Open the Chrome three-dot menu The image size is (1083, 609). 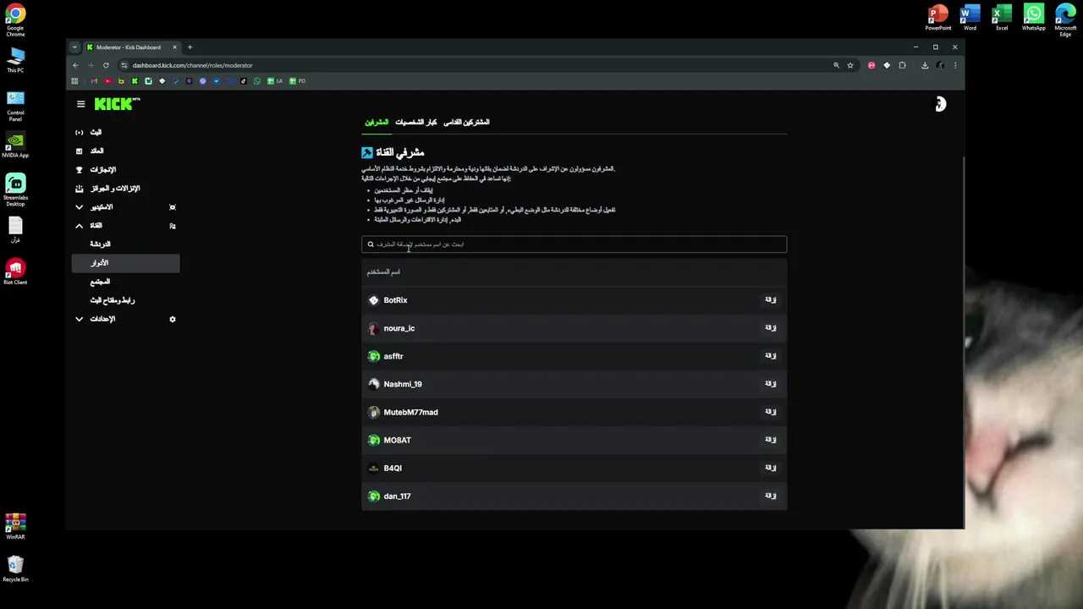tap(955, 65)
